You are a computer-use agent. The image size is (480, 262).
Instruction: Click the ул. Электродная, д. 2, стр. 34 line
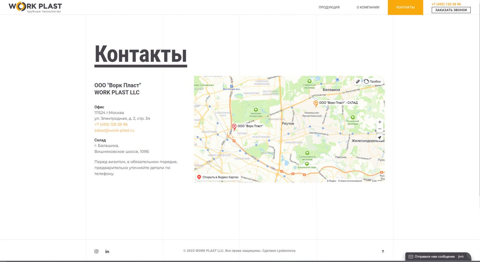[122, 119]
